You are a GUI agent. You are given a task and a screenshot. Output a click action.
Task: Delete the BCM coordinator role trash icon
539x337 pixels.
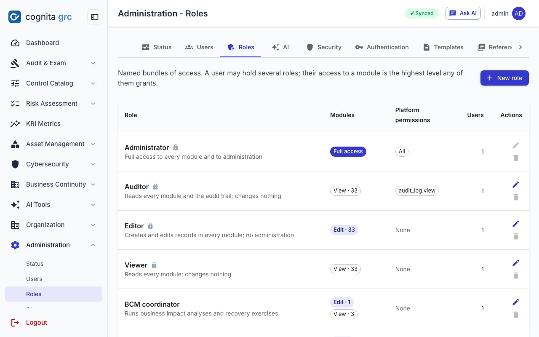[516, 315]
